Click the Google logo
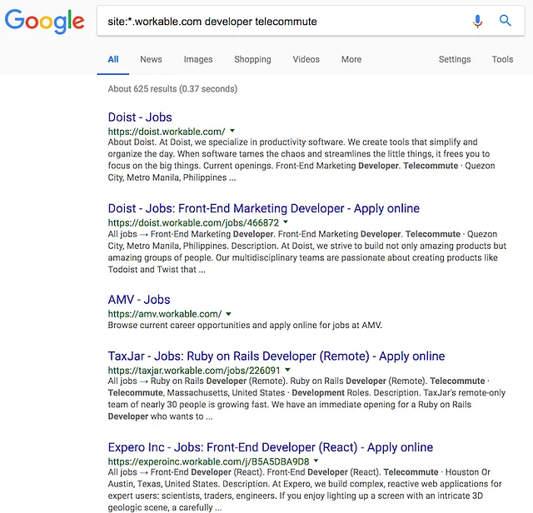The height and width of the screenshot is (513, 533). 44,21
